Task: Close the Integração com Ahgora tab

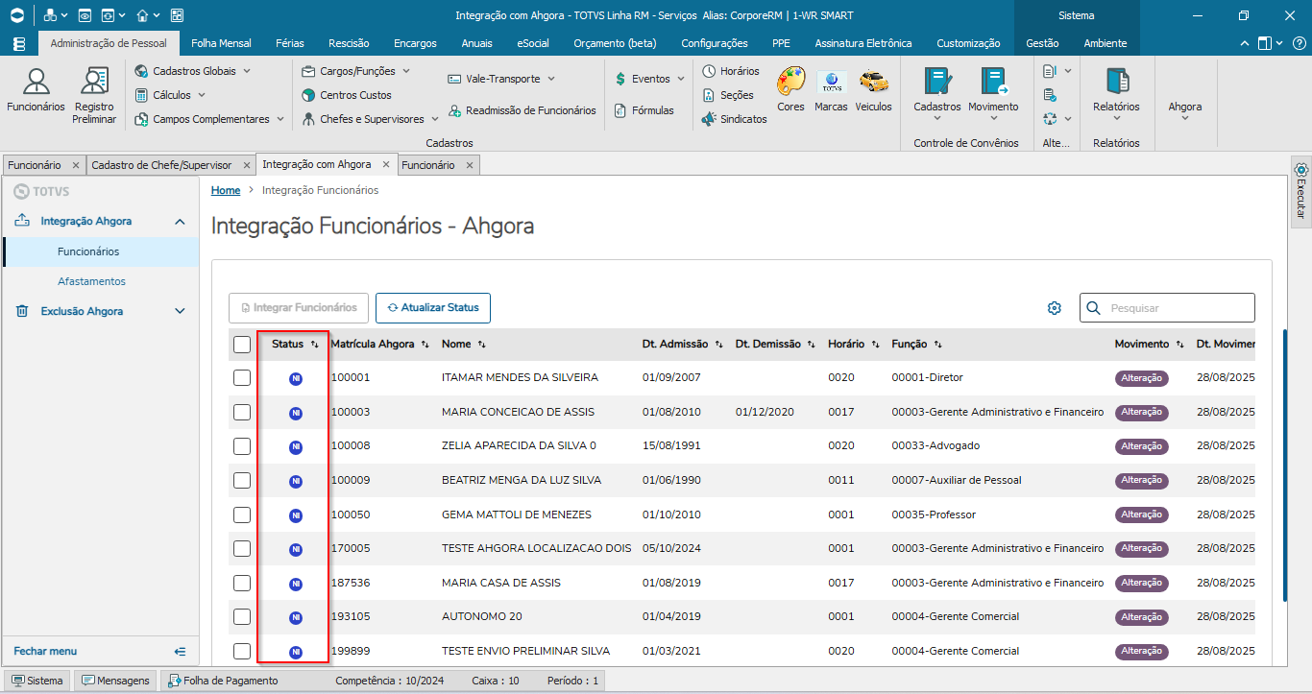Action: (x=386, y=165)
